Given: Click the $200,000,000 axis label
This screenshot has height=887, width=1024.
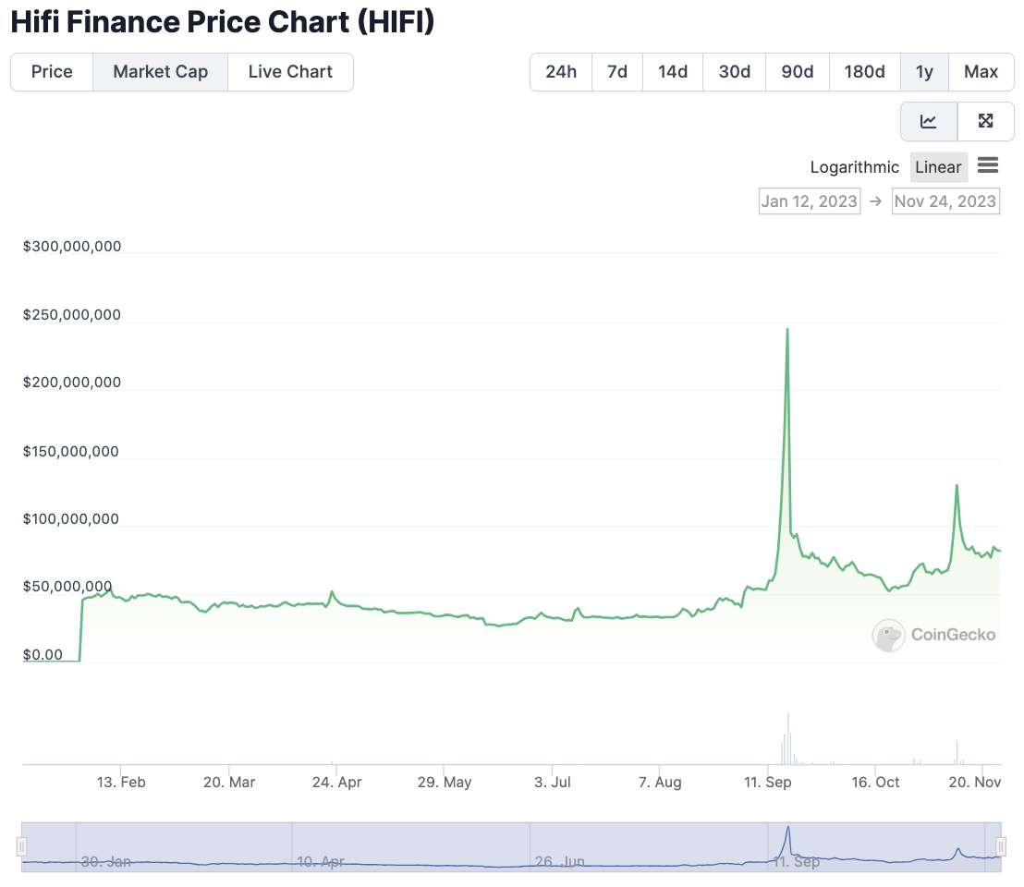Looking at the screenshot, I should pyautogui.click(x=72, y=383).
